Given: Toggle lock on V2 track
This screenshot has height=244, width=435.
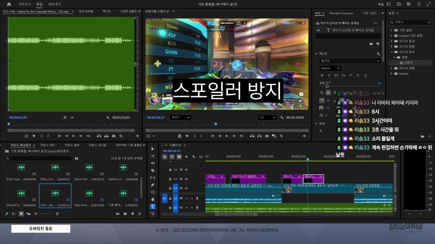Looking at the screenshot, I should point(170,179).
